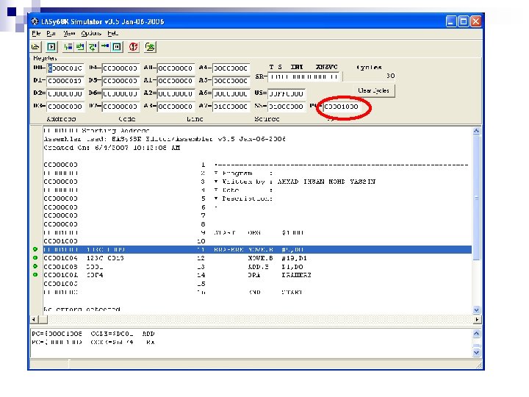Select the line 9 START ORG row
This screenshot has height=397, width=529.
click(257, 232)
